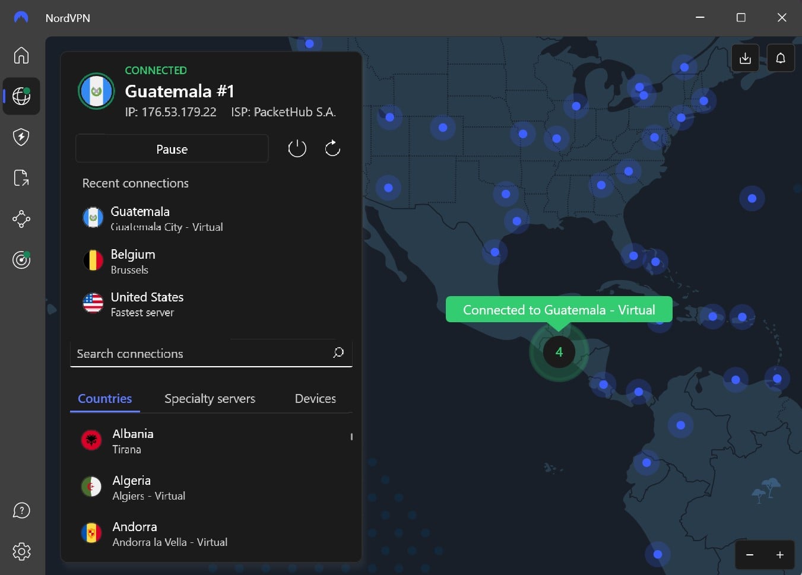Open the Home panel in the sidebar

21,55
